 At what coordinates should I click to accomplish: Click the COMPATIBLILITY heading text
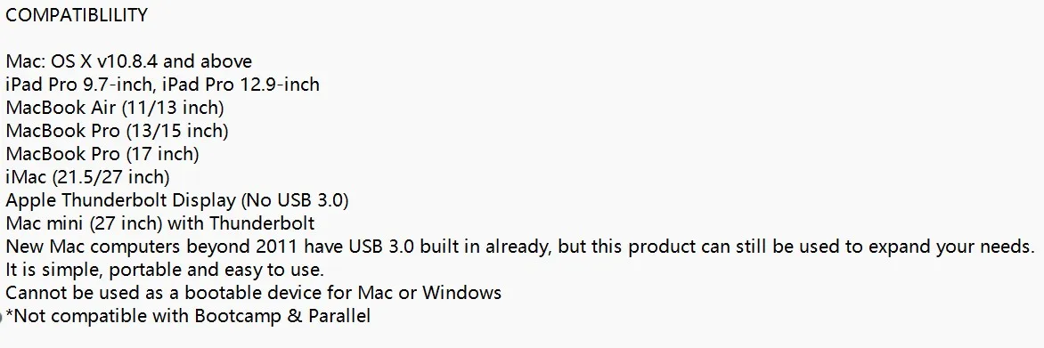[x=77, y=15]
